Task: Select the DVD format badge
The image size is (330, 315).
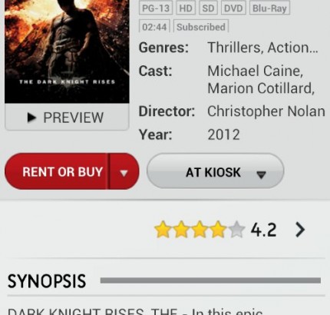Action: coord(233,8)
